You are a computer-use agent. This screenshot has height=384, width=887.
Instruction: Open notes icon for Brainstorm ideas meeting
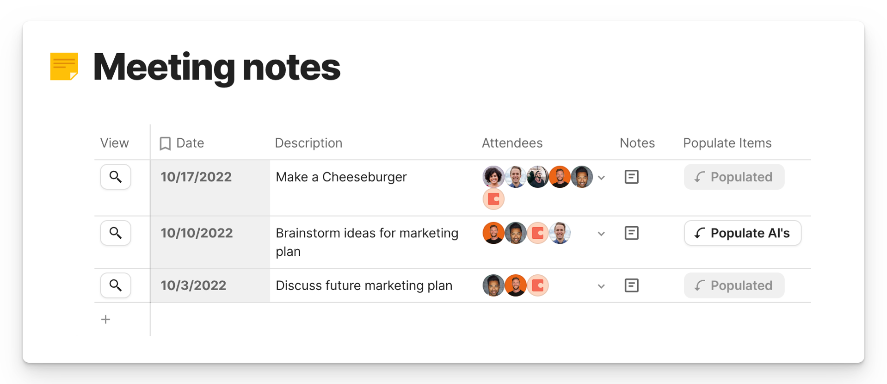click(631, 233)
